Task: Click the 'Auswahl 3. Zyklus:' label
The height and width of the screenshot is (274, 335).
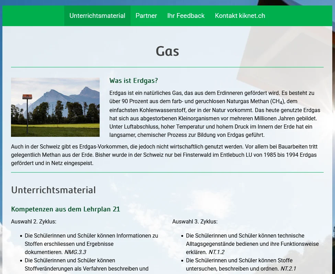Action: [x=195, y=221]
